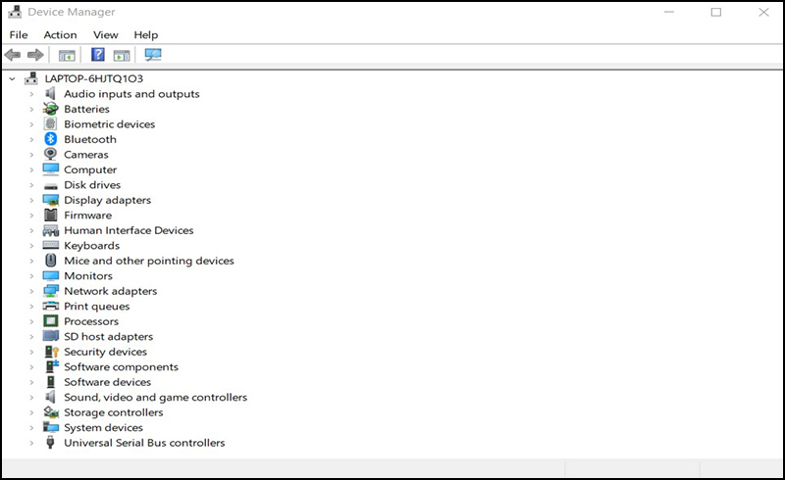The image size is (785, 480).
Task: Expand the Display adapters category arrow
Action: point(31,200)
